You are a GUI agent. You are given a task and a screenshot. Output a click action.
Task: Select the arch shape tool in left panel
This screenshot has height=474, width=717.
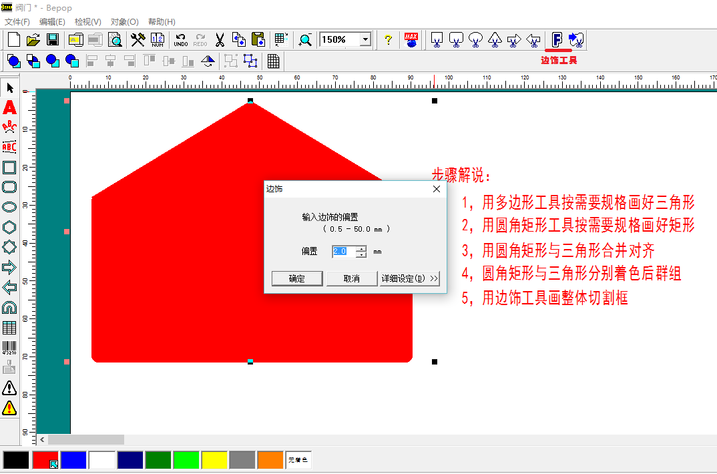9,308
